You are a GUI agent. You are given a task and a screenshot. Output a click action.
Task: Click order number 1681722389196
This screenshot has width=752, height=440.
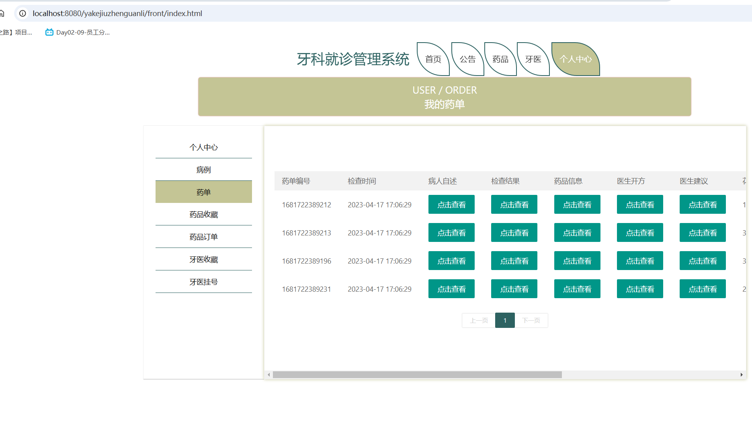click(x=307, y=261)
